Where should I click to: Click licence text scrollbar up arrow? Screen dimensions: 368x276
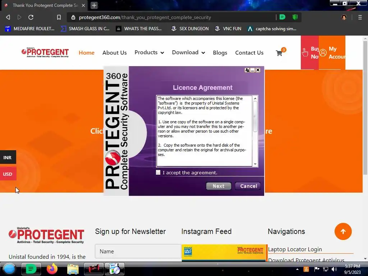[x=255, y=98]
